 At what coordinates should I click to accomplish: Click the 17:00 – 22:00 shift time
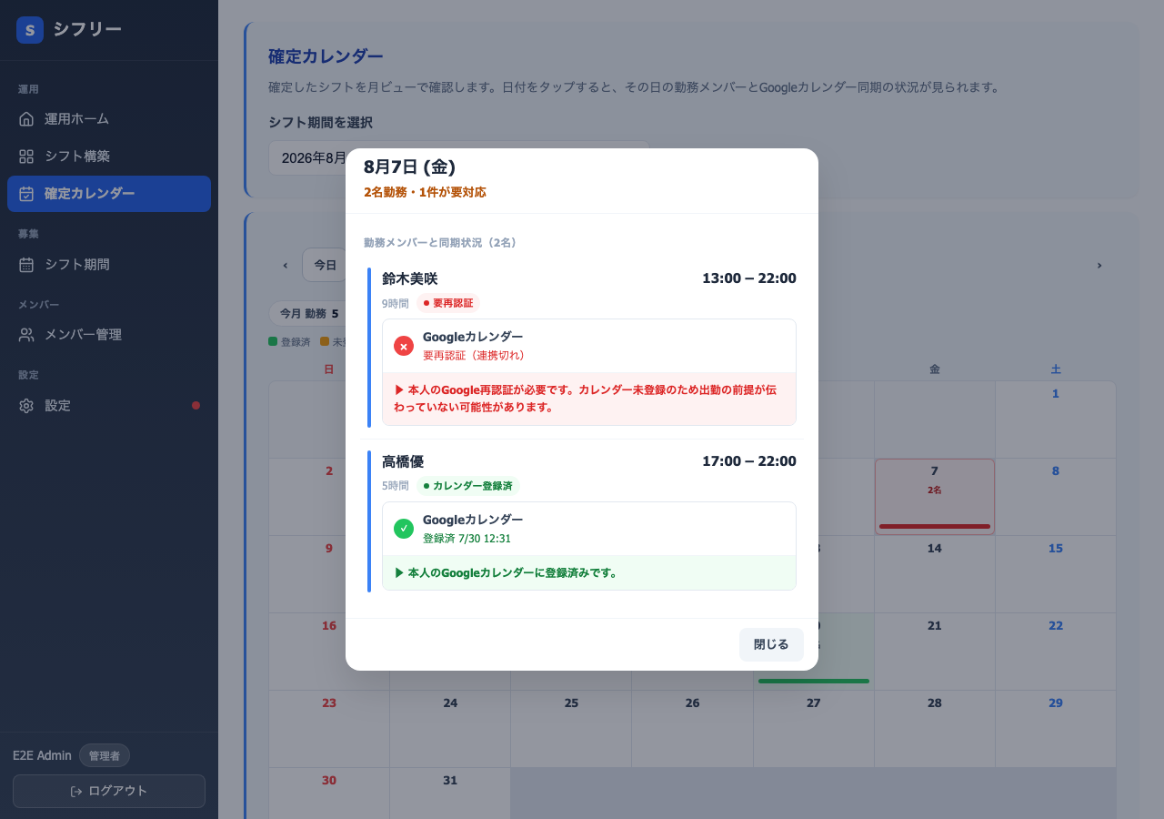coord(749,461)
